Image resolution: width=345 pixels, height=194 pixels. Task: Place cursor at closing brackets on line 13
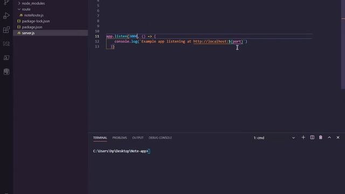click(x=113, y=47)
